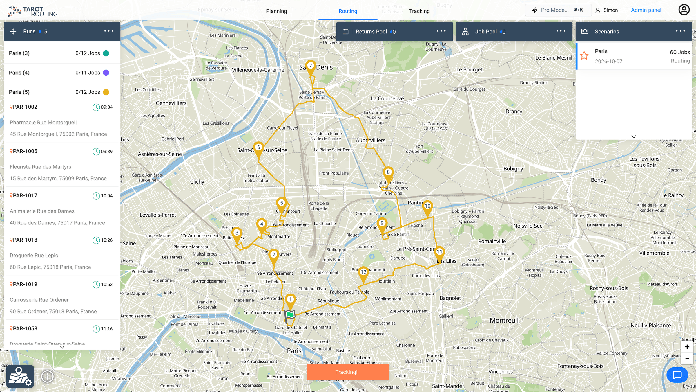Open Job Pool three-dot menu
Screen dimensions: 696x392
pyautogui.click(x=561, y=31)
